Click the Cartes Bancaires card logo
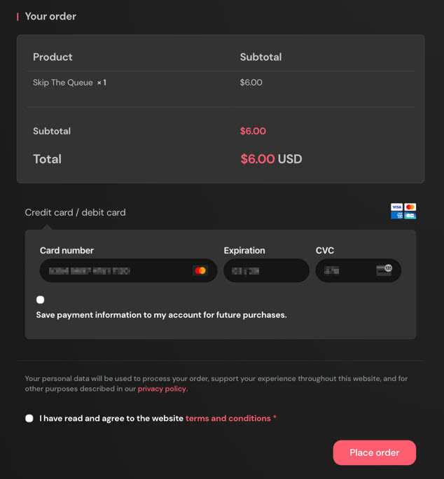The width and height of the screenshot is (444, 479). 410,216
